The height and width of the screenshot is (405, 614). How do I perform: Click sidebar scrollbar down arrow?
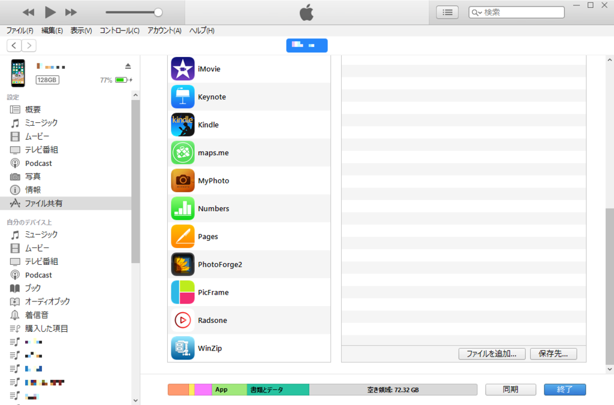[136, 400]
